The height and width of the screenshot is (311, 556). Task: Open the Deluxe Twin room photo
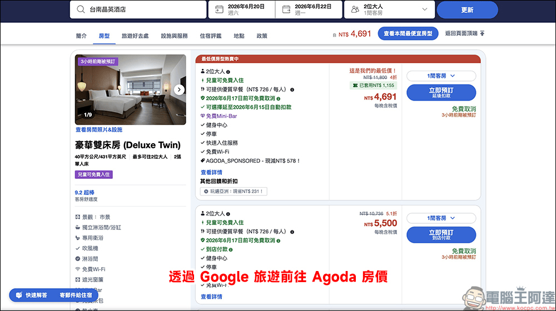(x=130, y=89)
